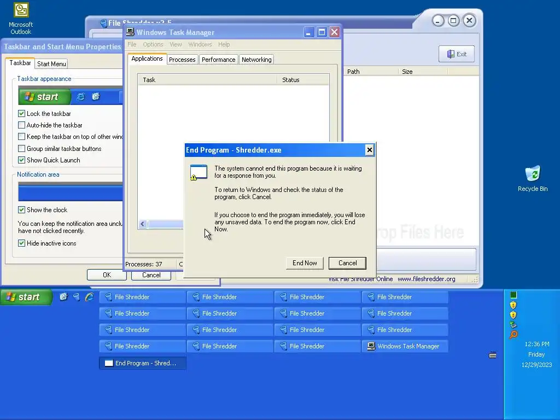Image resolution: width=560 pixels, height=420 pixels.
Task: Click the Internet Explorer icon in taskbar preview
Action: [81, 97]
